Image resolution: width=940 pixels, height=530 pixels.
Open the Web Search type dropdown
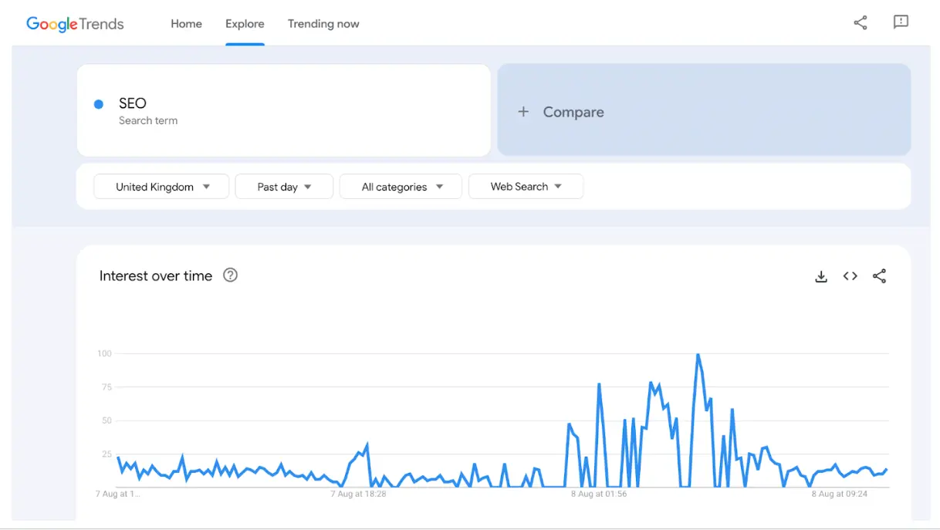[x=526, y=187]
